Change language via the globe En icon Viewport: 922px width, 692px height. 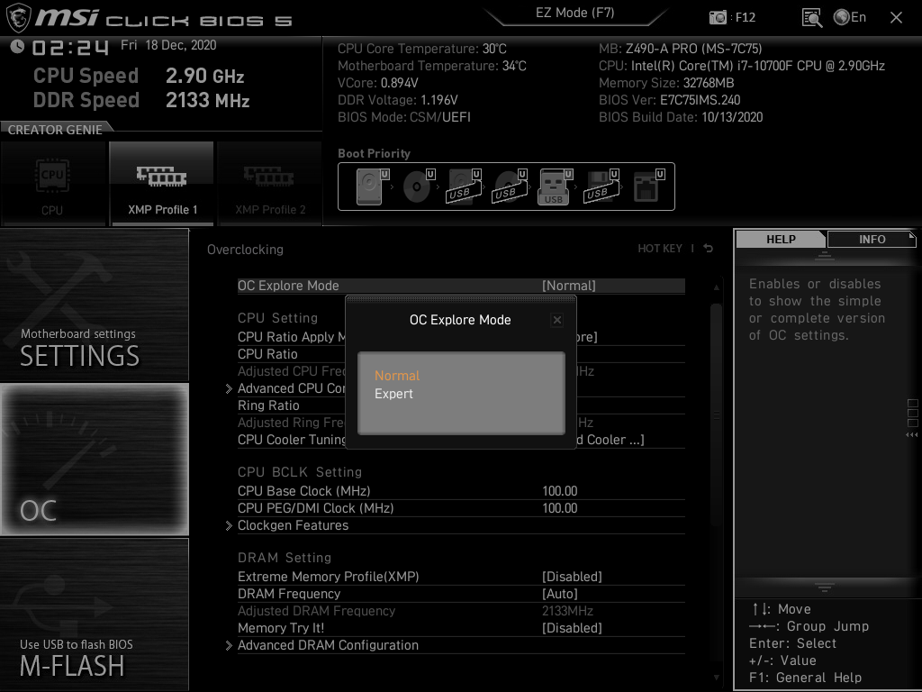coord(850,17)
